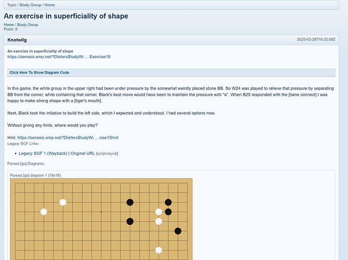The image size is (348, 260).
Task: Click the star point dot on the Go board
Action: [x=101, y=212]
